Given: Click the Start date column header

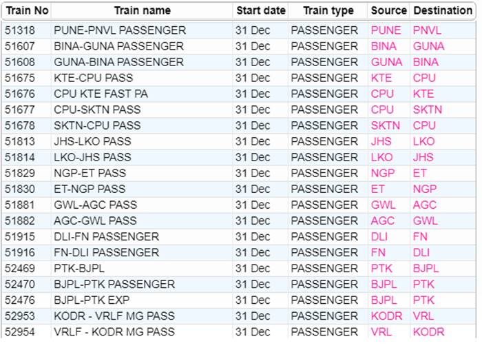Looking at the screenshot, I should 260,10.
